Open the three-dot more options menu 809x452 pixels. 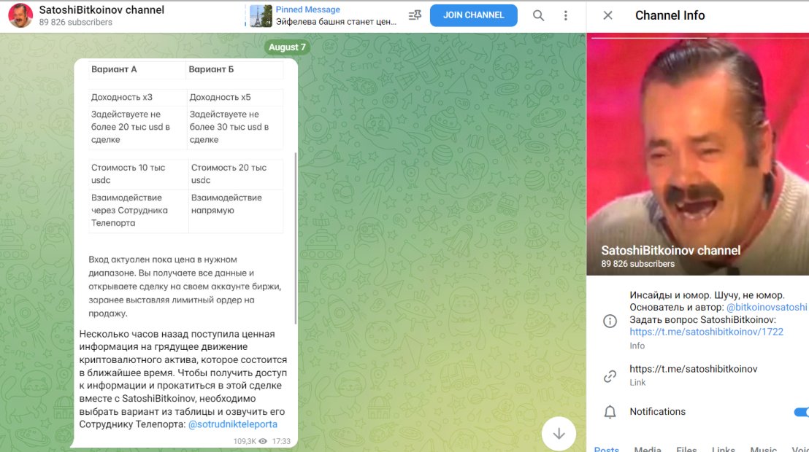(x=565, y=15)
